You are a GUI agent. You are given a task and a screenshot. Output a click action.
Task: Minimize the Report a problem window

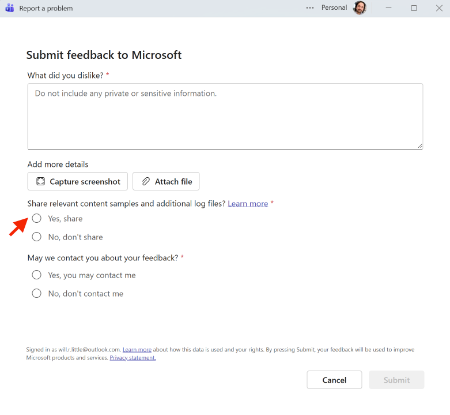tap(388, 8)
